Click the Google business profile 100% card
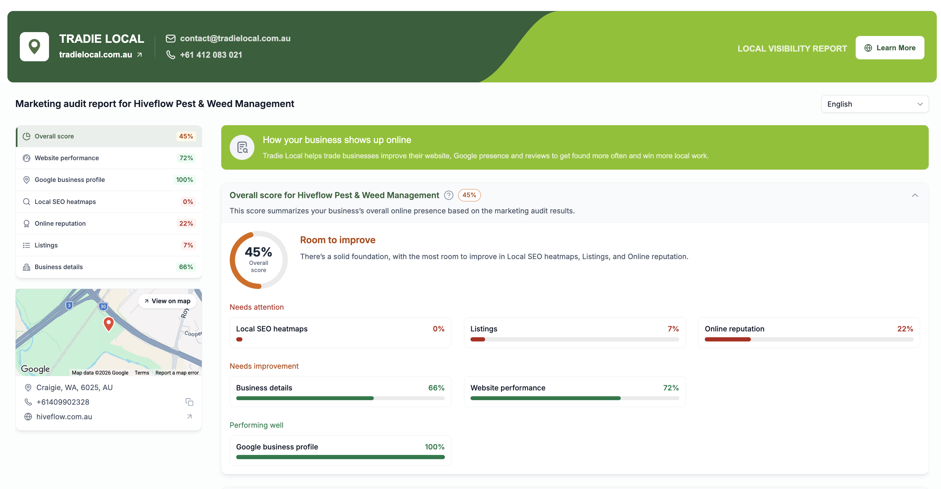 click(340, 450)
